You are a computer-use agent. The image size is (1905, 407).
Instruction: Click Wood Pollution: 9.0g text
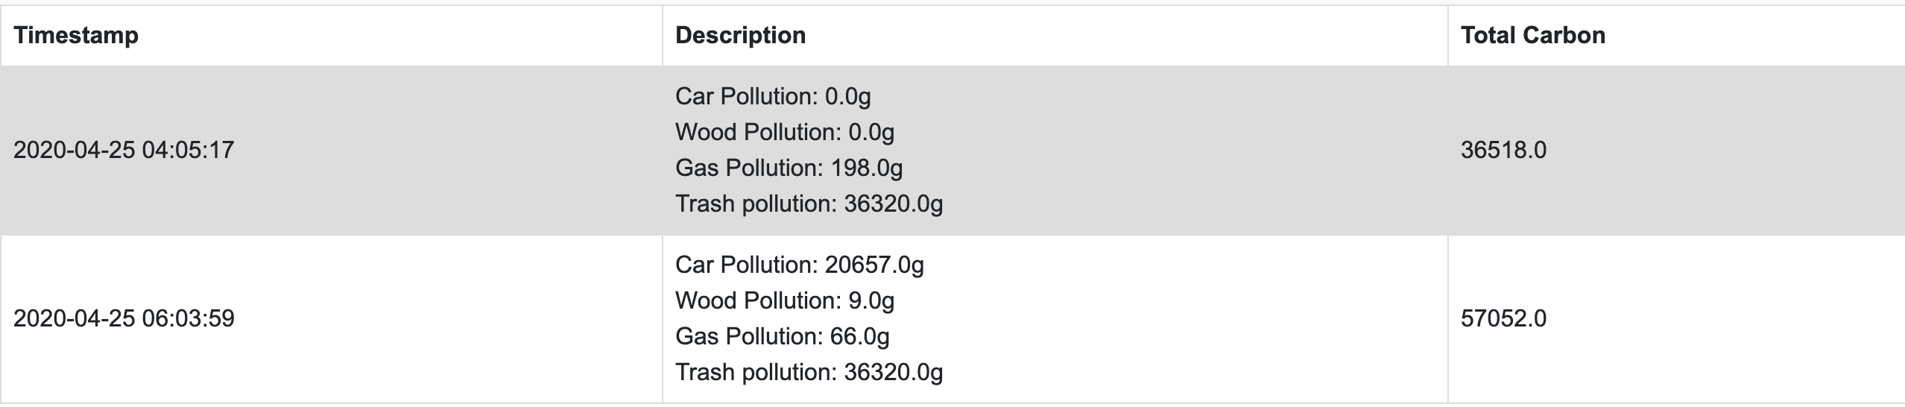click(x=785, y=300)
